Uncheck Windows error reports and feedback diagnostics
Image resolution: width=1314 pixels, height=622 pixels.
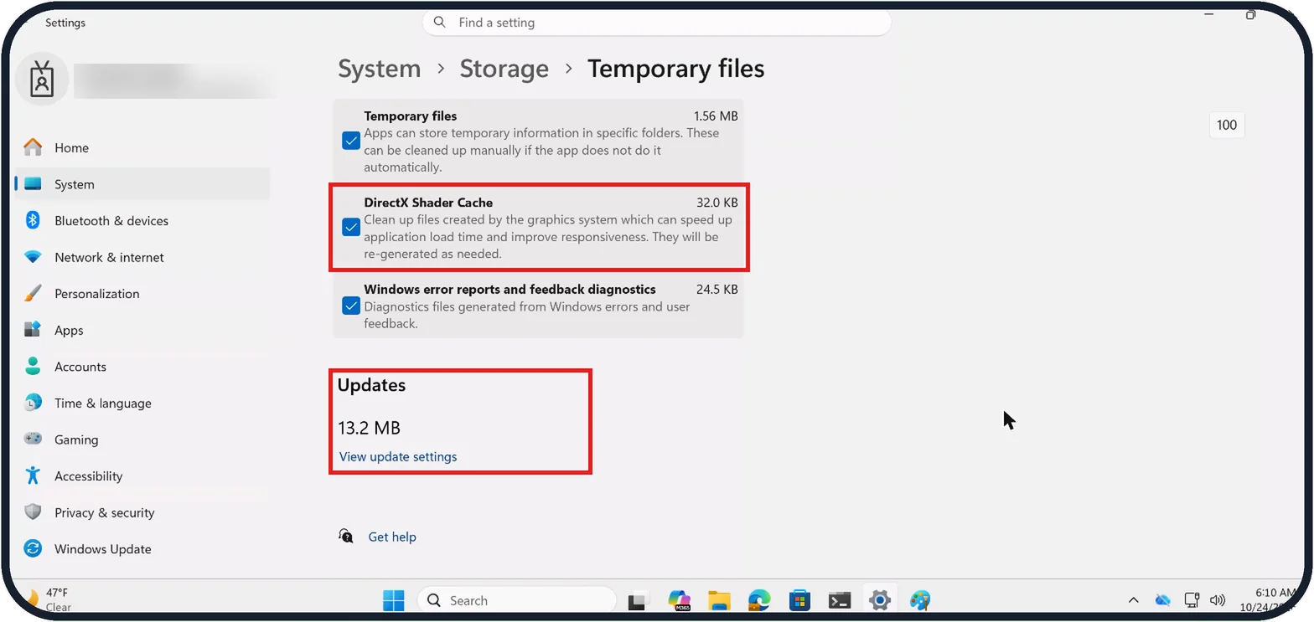(x=351, y=306)
